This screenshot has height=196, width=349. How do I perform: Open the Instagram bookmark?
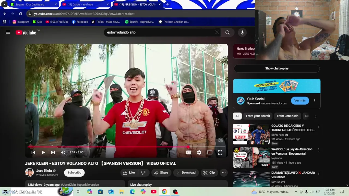[x=20, y=22]
